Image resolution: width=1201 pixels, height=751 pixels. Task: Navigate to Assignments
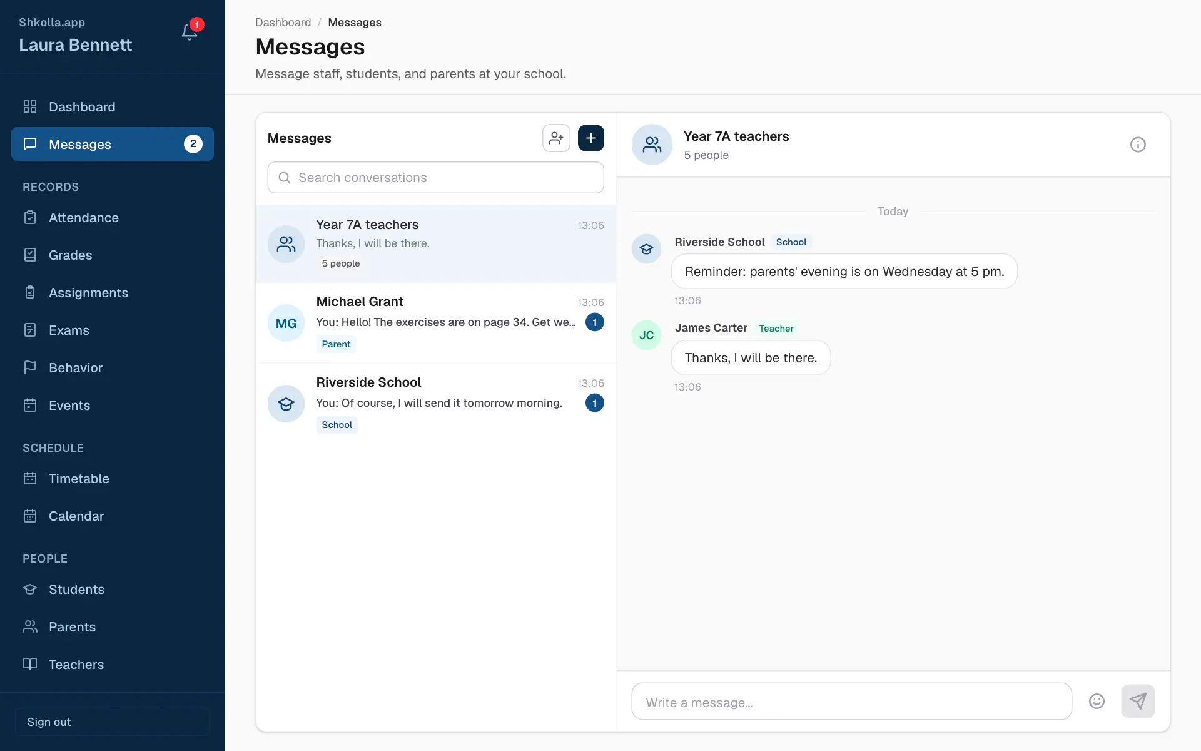coord(113,293)
